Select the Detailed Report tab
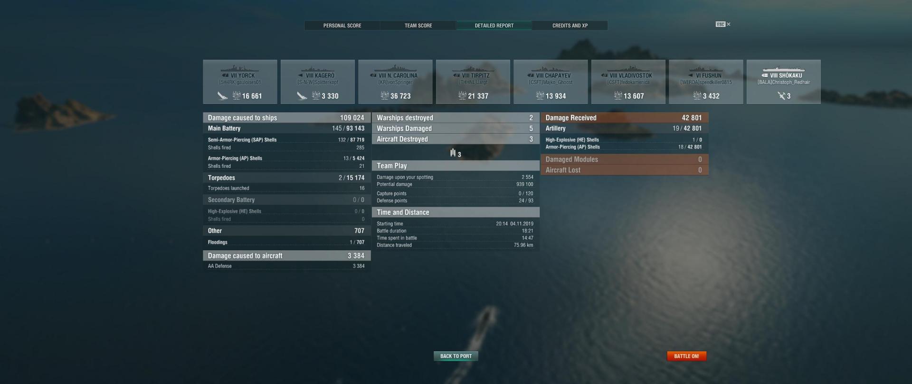This screenshot has width=912, height=384. tap(494, 26)
